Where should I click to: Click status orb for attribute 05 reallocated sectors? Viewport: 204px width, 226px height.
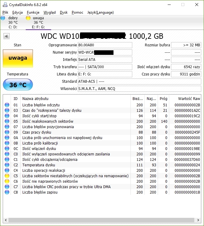point(7,121)
